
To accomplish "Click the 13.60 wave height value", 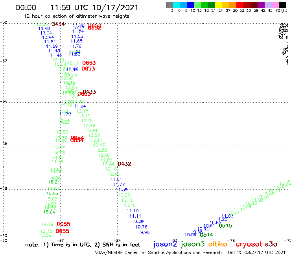I will (x=263, y=197).
